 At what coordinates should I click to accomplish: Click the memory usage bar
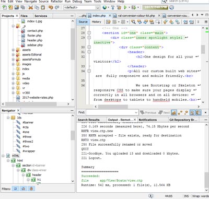click(155, 7)
